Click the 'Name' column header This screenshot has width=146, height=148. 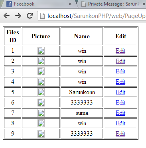click(82, 36)
